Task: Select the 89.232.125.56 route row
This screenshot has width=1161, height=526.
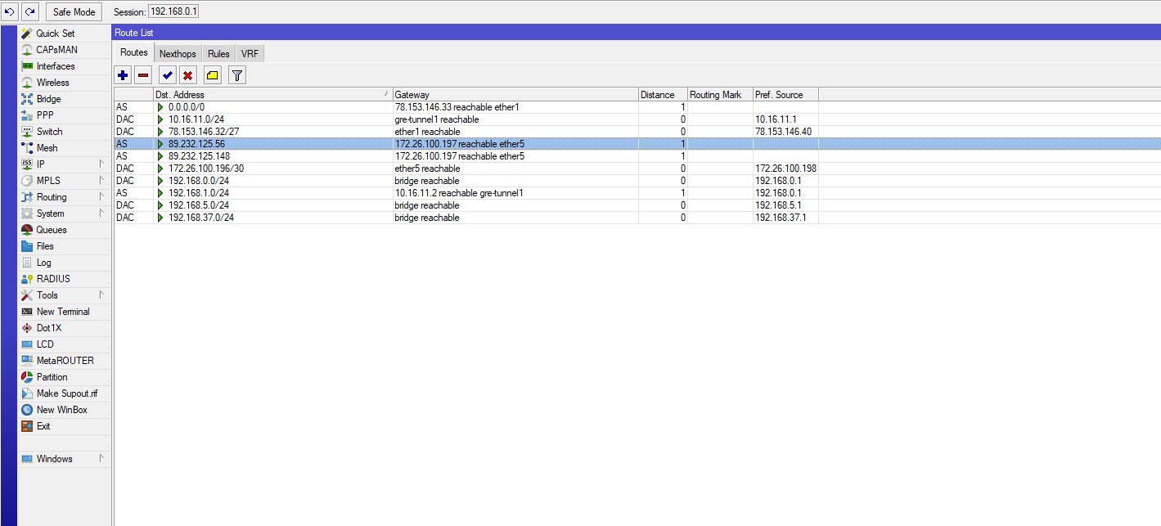Action: (x=637, y=144)
